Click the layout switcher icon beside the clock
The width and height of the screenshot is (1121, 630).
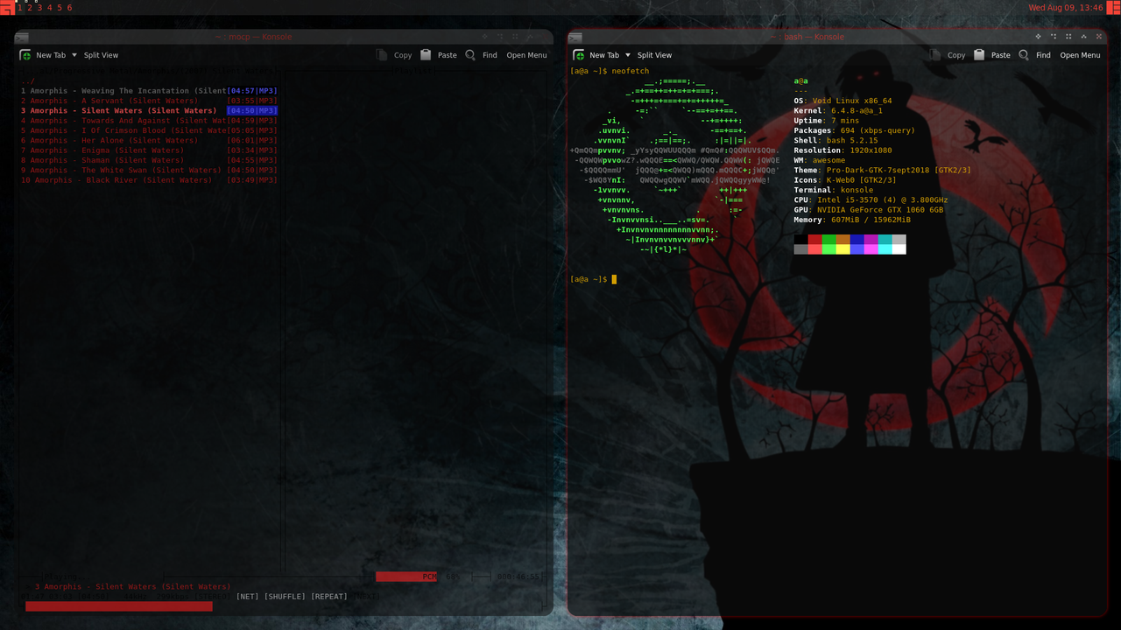(1113, 7)
